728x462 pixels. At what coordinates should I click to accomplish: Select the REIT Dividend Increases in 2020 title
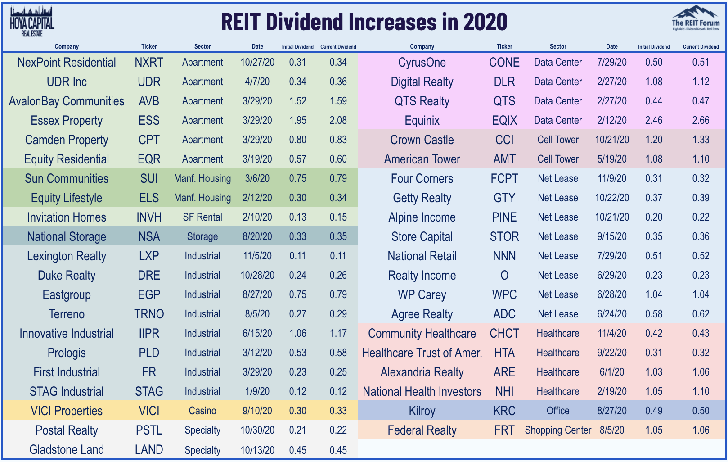click(364, 22)
